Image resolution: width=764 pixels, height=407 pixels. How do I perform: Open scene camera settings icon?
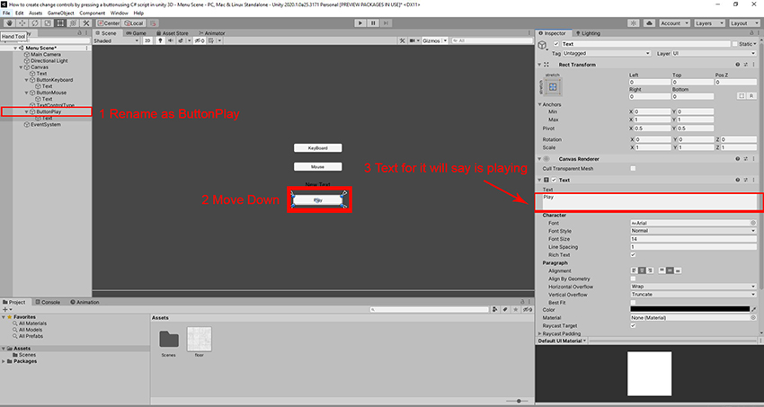(414, 41)
